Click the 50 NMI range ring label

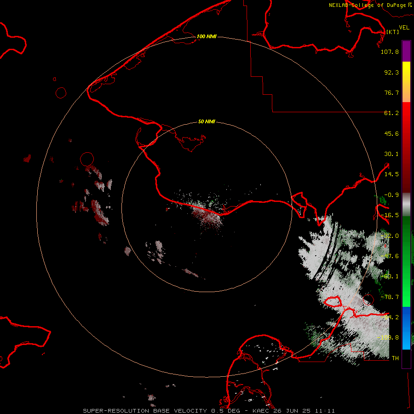(x=207, y=121)
